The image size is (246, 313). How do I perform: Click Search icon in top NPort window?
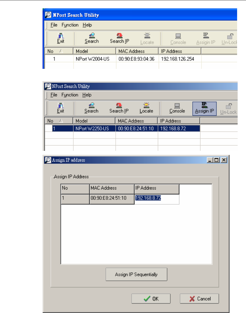92,38
